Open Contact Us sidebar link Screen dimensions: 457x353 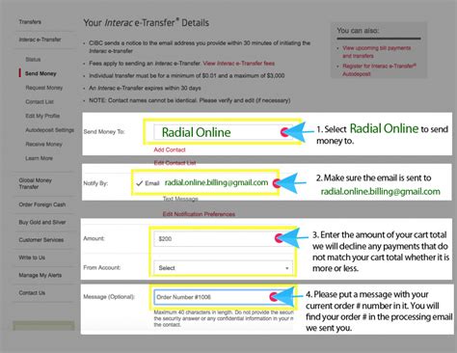tap(32, 293)
